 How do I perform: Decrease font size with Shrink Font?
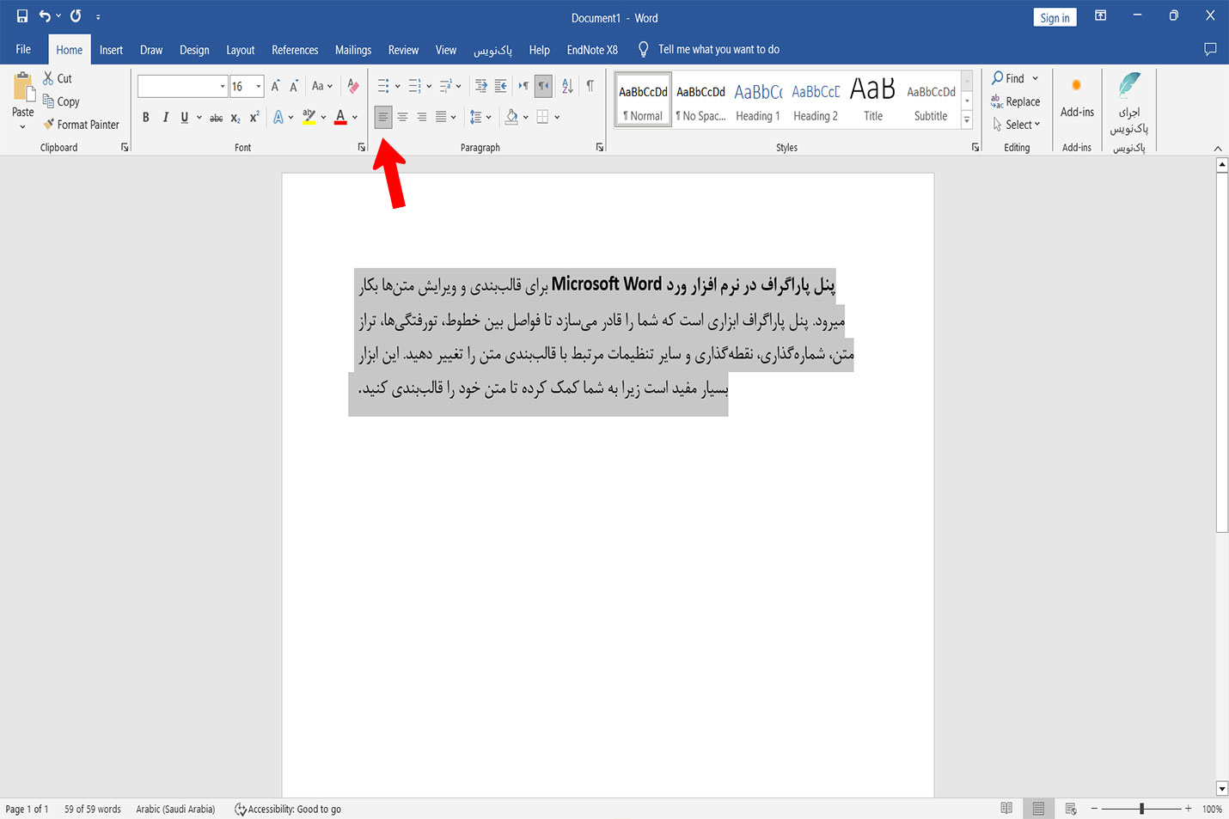(x=294, y=86)
